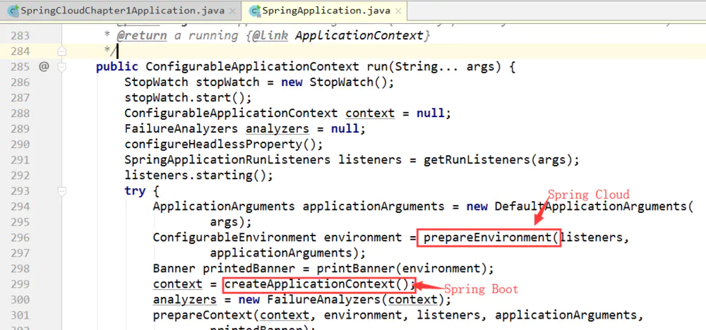Click the run method name on line 285

click(377, 67)
